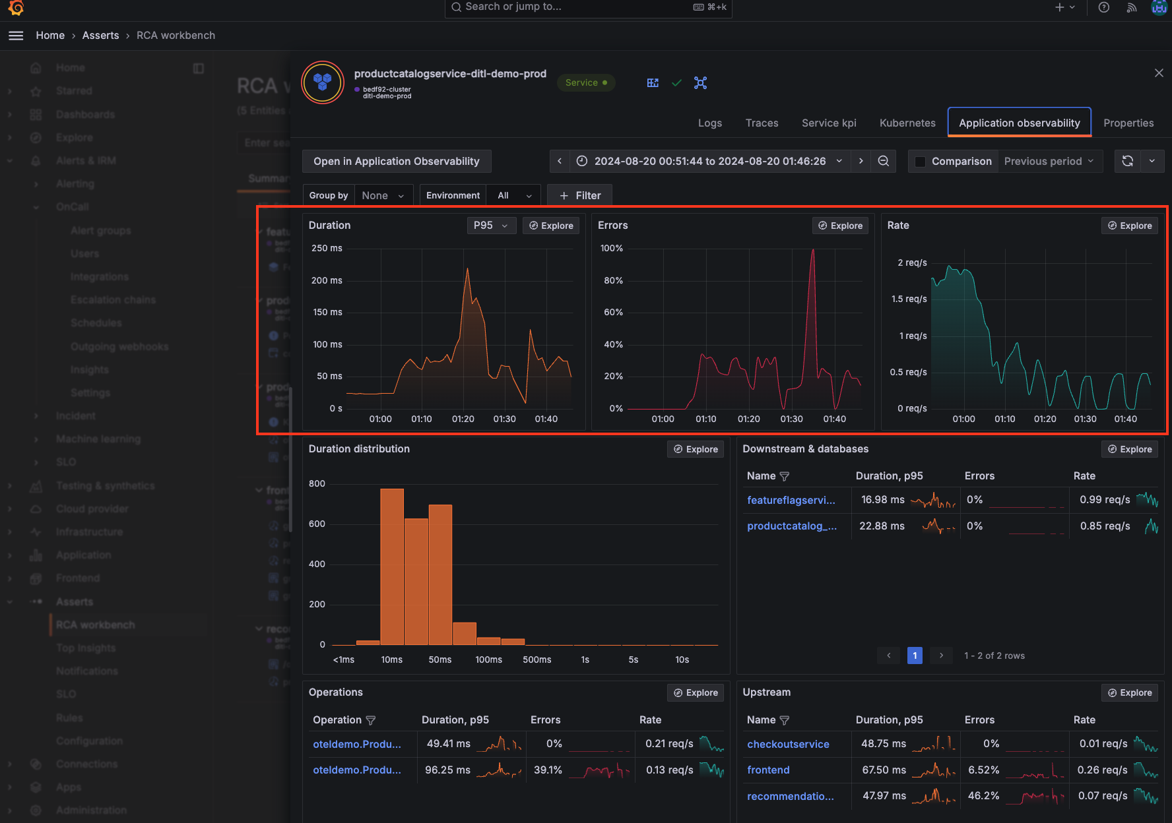Open the Group by None dropdown
This screenshot has height=823, width=1172.
pos(383,195)
